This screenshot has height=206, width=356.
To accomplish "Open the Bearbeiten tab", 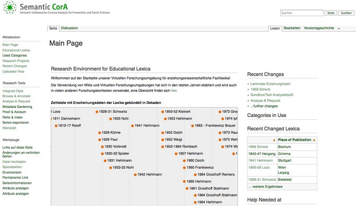I will click(292, 28).
